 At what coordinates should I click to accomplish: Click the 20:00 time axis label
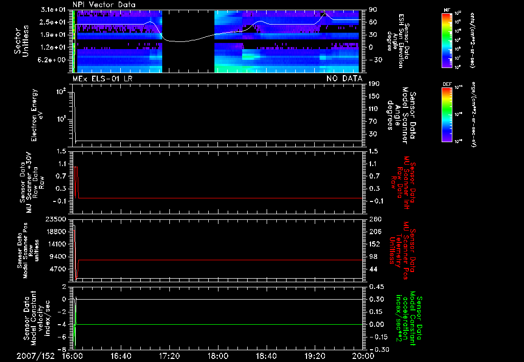point(363,356)
